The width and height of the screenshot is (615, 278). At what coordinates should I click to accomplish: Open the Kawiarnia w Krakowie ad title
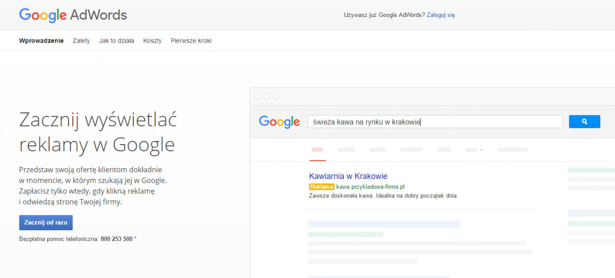coord(348,176)
